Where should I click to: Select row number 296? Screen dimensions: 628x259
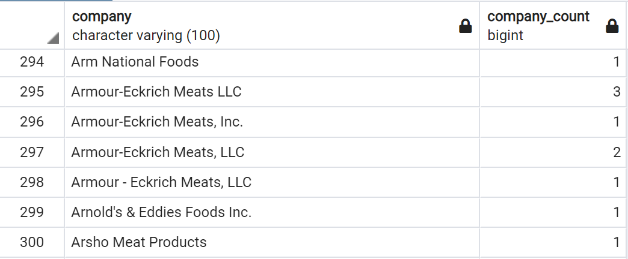pyautogui.click(x=32, y=122)
